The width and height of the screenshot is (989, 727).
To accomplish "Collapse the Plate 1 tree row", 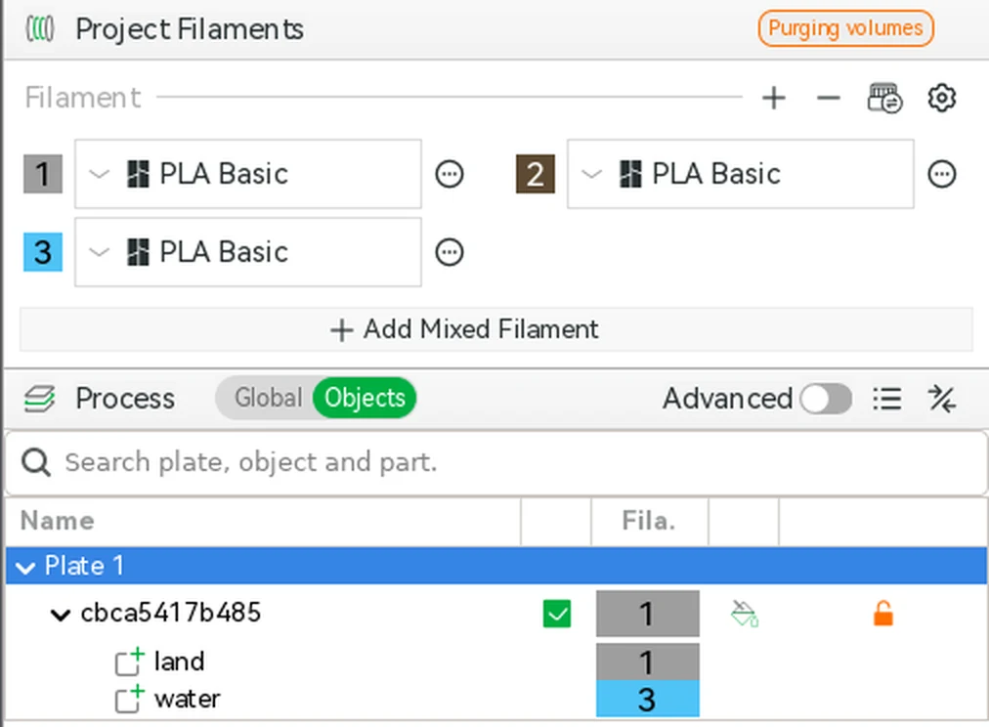I will pos(25,567).
